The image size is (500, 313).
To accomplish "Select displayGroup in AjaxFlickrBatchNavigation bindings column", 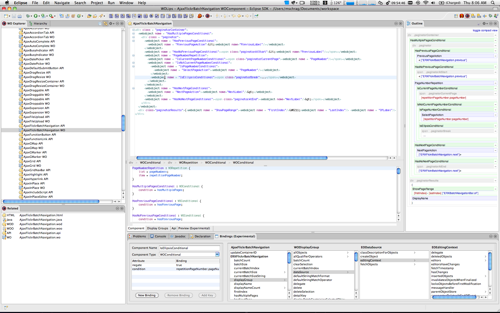I will pos(258,280).
